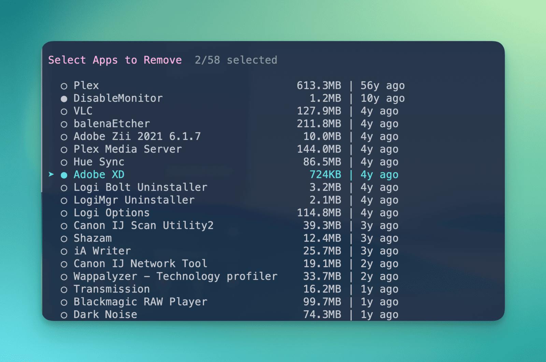Select the Dark Noise row circle
This screenshot has width=546, height=362.
tap(64, 315)
